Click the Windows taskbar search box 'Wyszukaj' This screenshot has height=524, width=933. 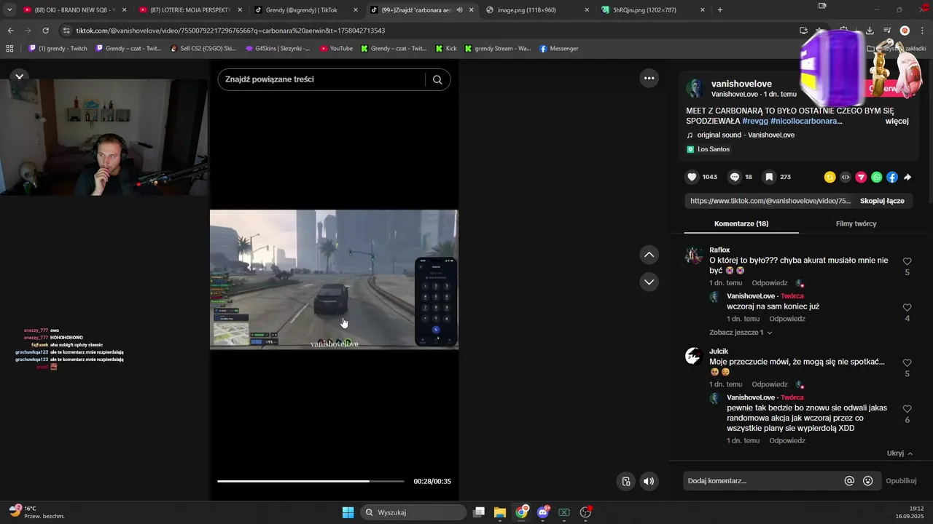coord(414,512)
